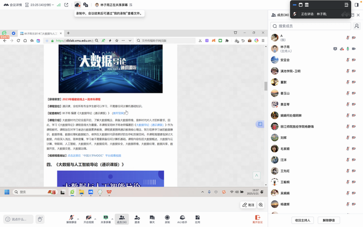Click the 共享屏幕 share screen button
363x227 pixels.
click(x=105, y=219)
